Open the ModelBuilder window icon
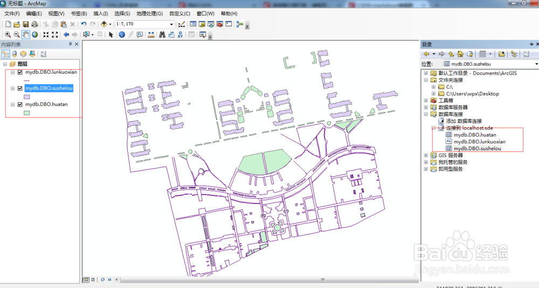539x288 pixels. point(240,24)
